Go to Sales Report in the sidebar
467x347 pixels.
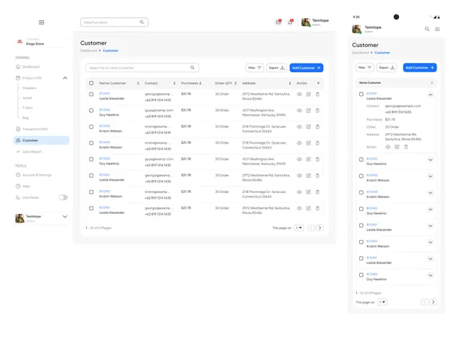(32, 152)
